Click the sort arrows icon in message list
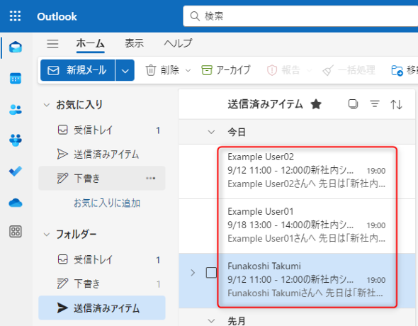Image resolution: width=418 pixels, height=326 pixels. (396, 104)
